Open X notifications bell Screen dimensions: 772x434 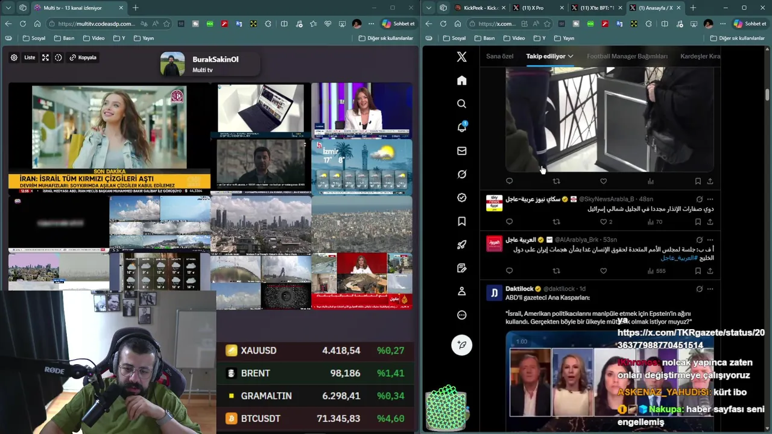(461, 127)
